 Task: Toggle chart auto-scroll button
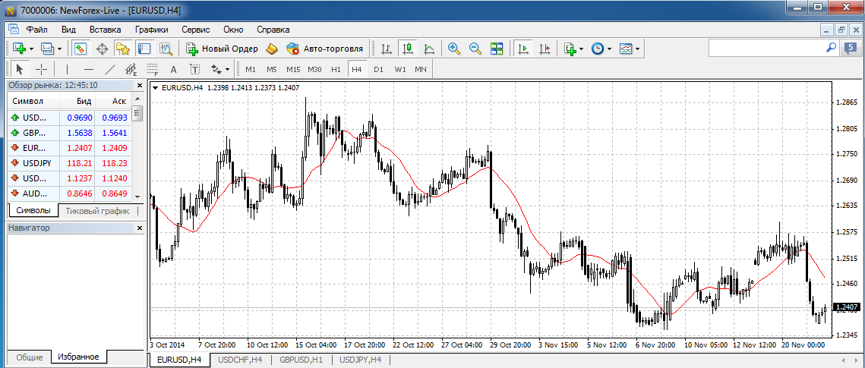tap(522, 49)
